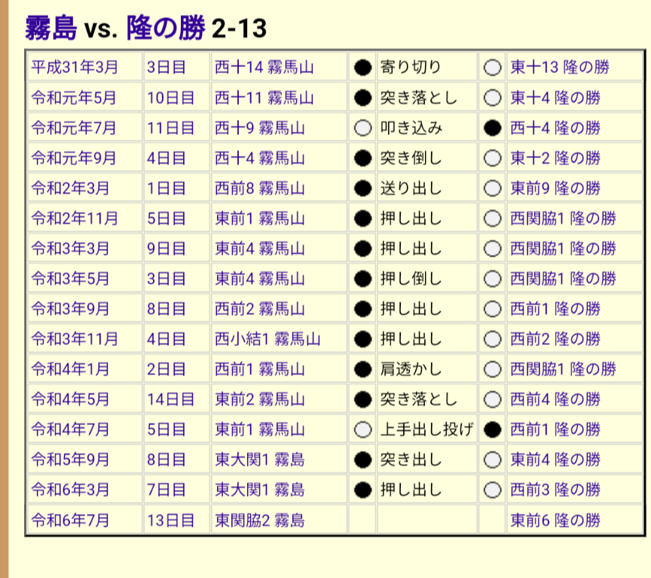Click 霧島's black loss circle beside 突き出し
This screenshot has height=578, width=651.
click(x=362, y=460)
